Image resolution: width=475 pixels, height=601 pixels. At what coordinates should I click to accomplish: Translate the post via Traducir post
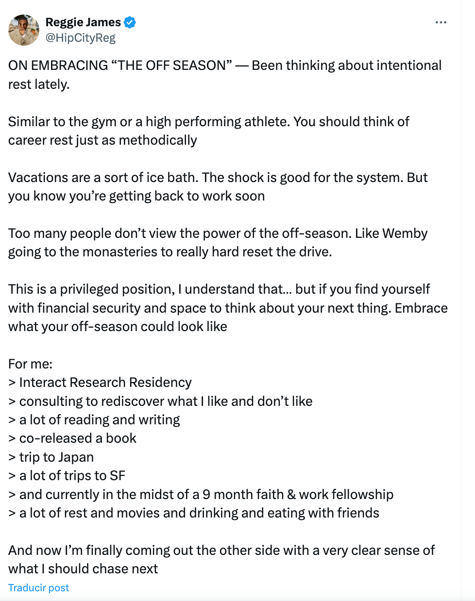click(x=39, y=588)
